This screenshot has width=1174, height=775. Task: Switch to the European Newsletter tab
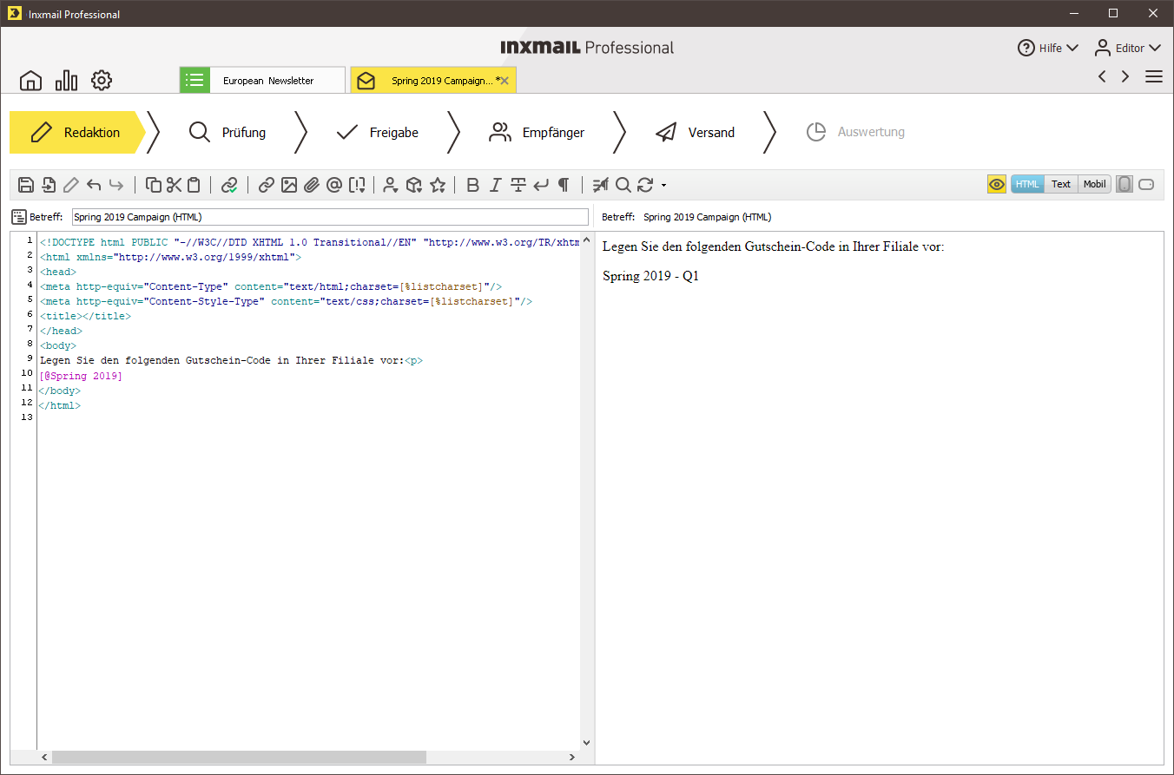(262, 80)
